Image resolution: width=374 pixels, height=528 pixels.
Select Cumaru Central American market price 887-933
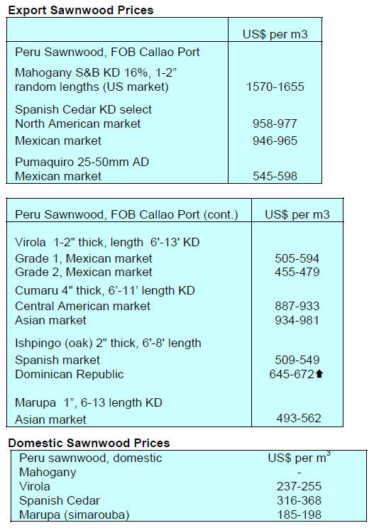(297, 306)
